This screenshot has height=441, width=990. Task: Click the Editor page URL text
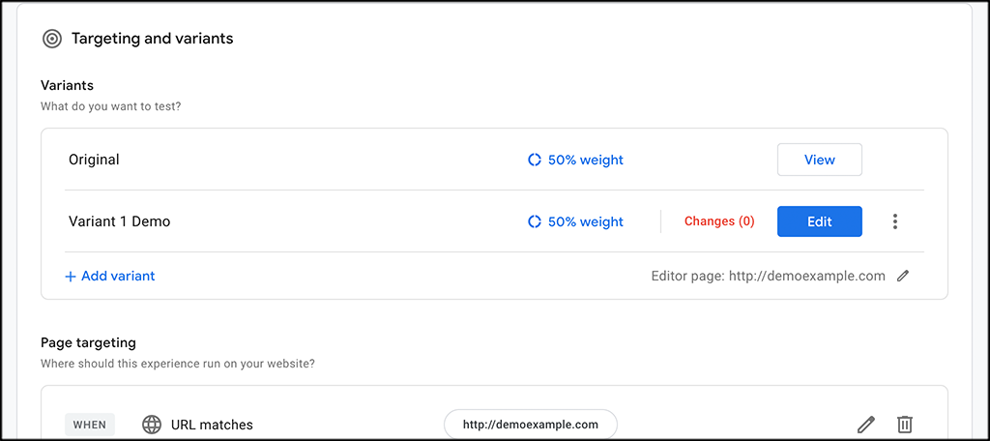point(769,276)
